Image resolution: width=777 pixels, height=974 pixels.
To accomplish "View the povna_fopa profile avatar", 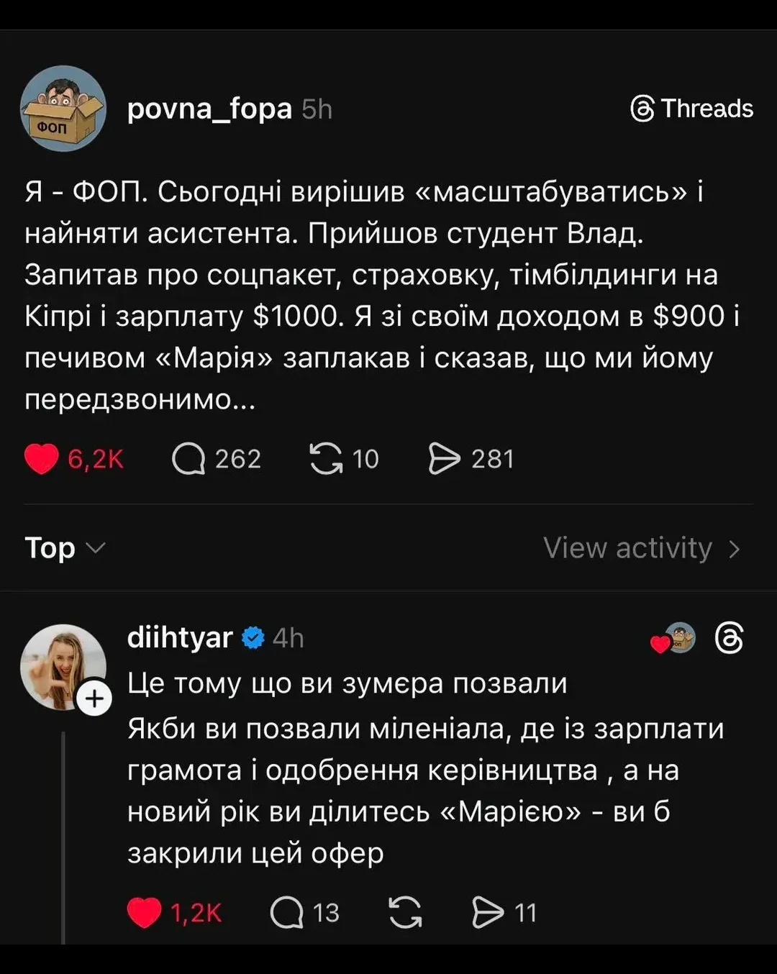I will 63,109.
